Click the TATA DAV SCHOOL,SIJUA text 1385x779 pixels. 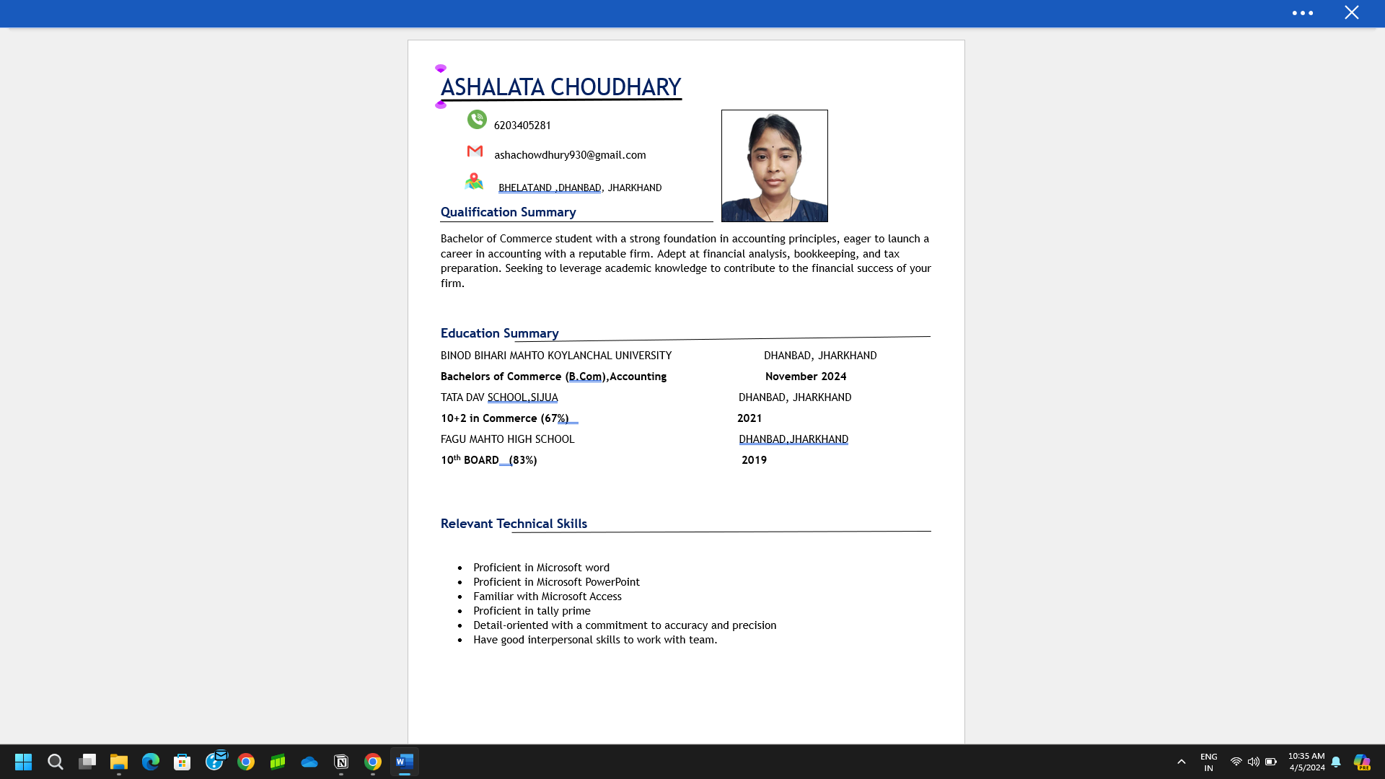point(499,397)
